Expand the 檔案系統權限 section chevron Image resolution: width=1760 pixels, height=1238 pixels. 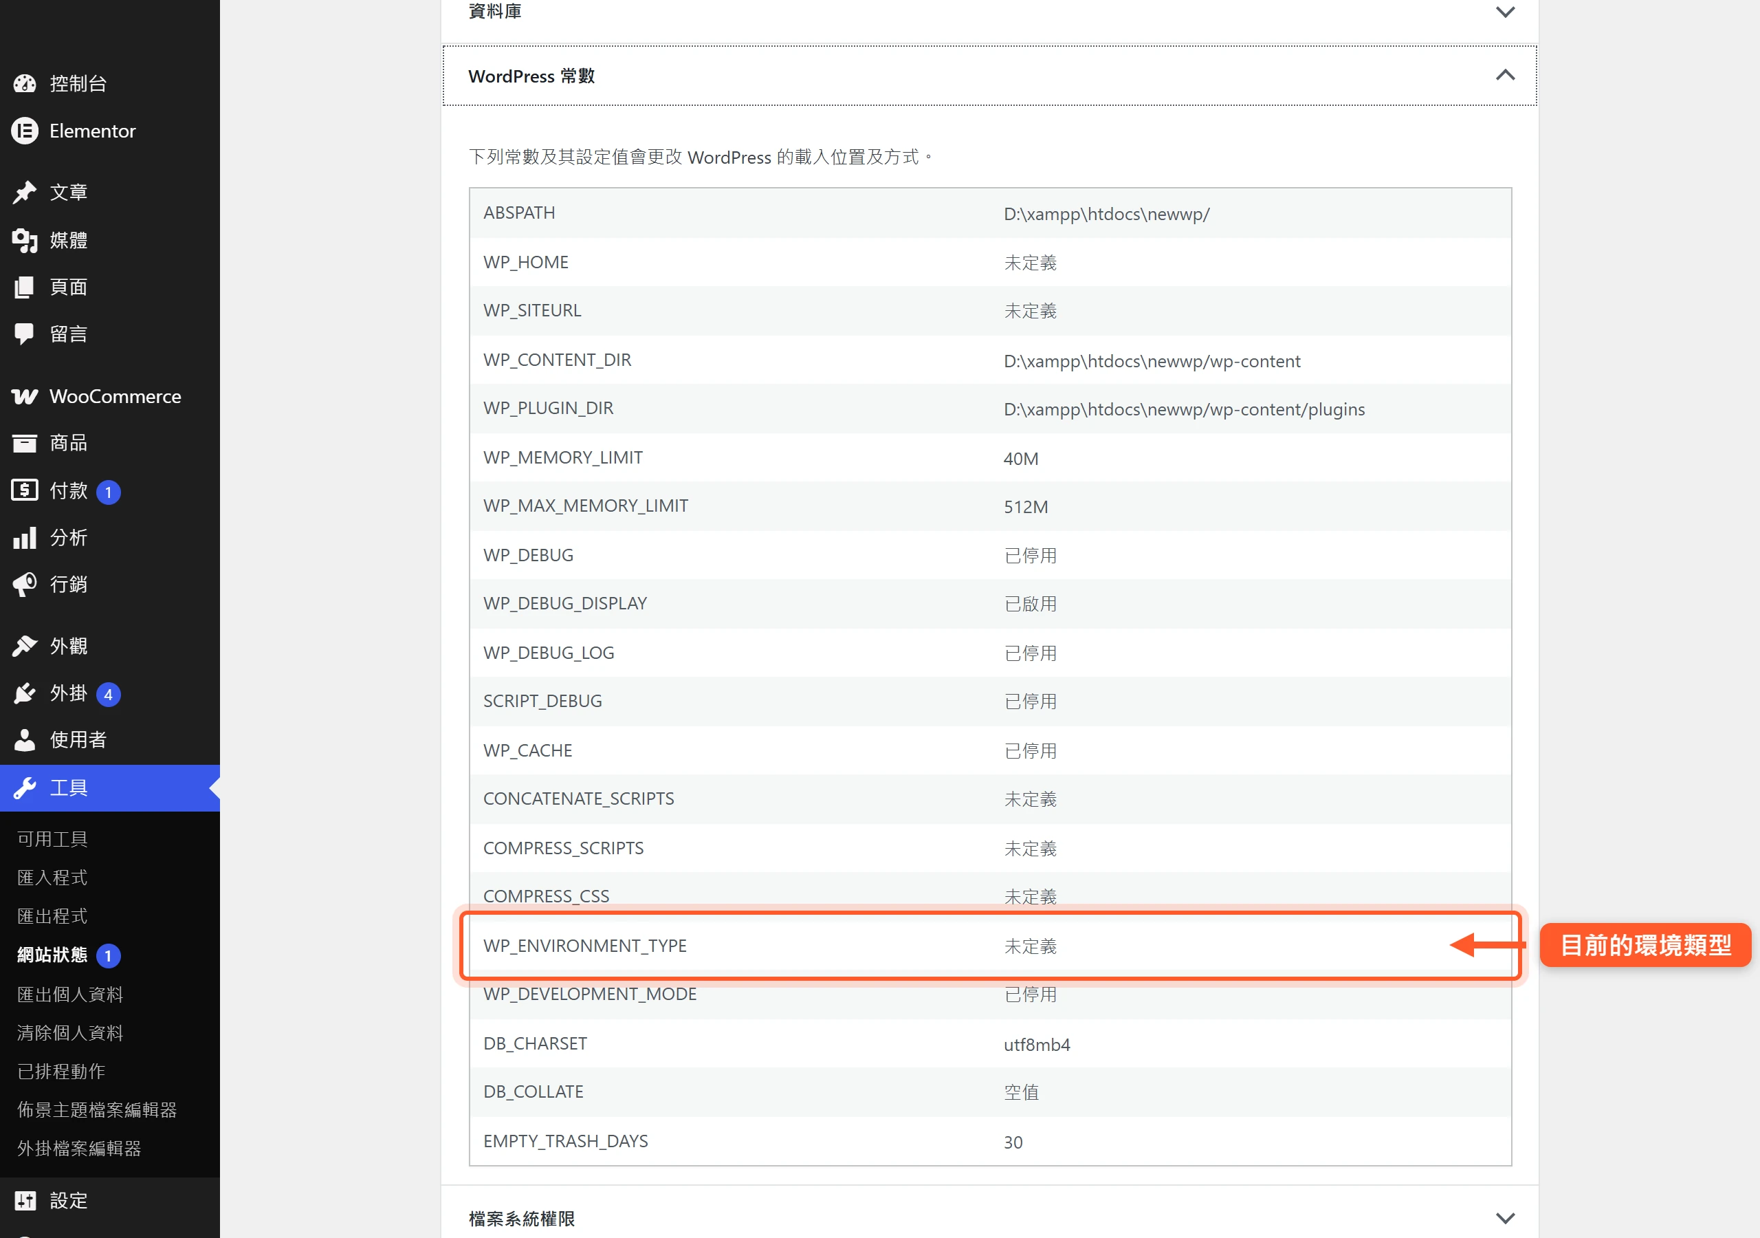tap(1505, 1218)
